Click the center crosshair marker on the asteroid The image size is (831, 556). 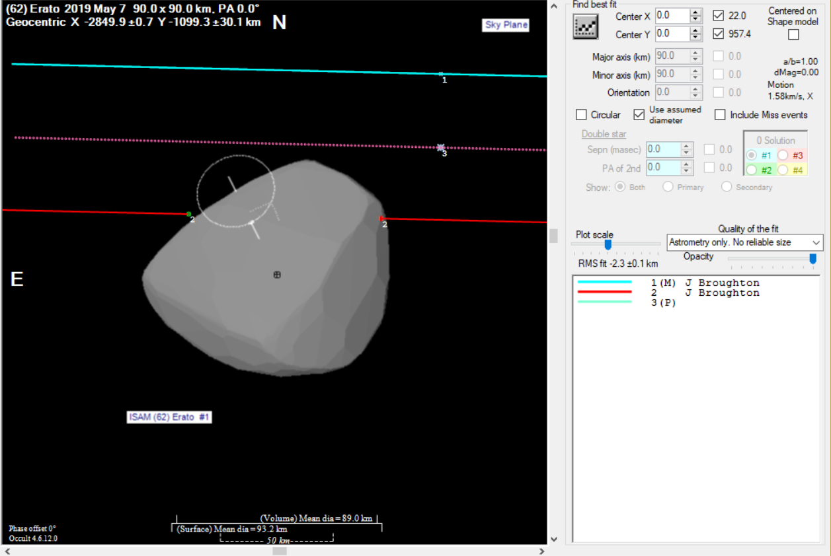pyautogui.click(x=277, y=275)
